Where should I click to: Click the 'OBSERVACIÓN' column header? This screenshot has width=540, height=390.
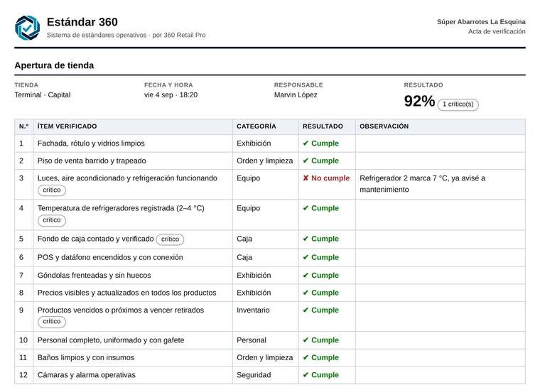tap(384, 126)
